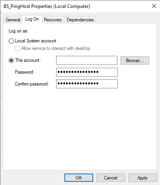Screen dimensions: 160x185
Task: Select the Log On tab
Action: 32,19
